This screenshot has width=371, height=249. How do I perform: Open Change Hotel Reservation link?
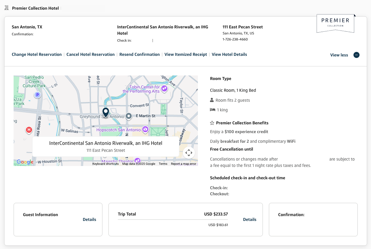(37, 54)
